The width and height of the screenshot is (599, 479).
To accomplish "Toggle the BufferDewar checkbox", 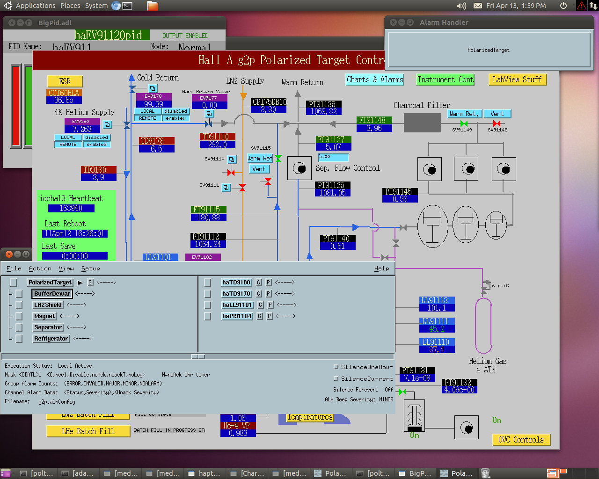I will (x=19, y=294).
